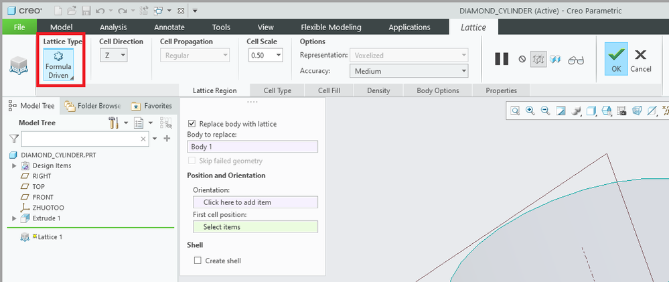This screenshot has width=669, height=282.
Task: Open the Cell Direction Z dropdown
Action: click(115, 56)
